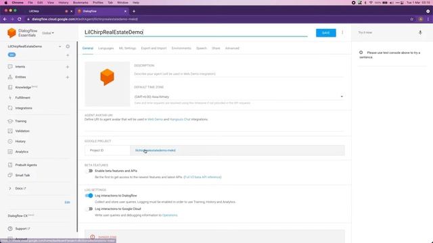Switch to the Export and Import tab

(x=154, y=48)
